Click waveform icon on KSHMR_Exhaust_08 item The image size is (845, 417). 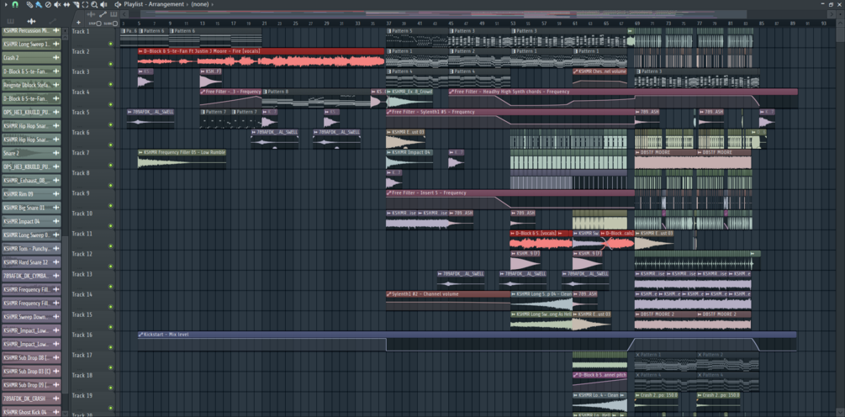click(56, 181)
